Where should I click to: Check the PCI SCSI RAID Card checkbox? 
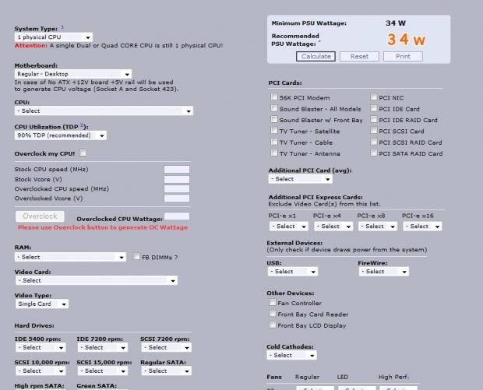coord(374,142)
